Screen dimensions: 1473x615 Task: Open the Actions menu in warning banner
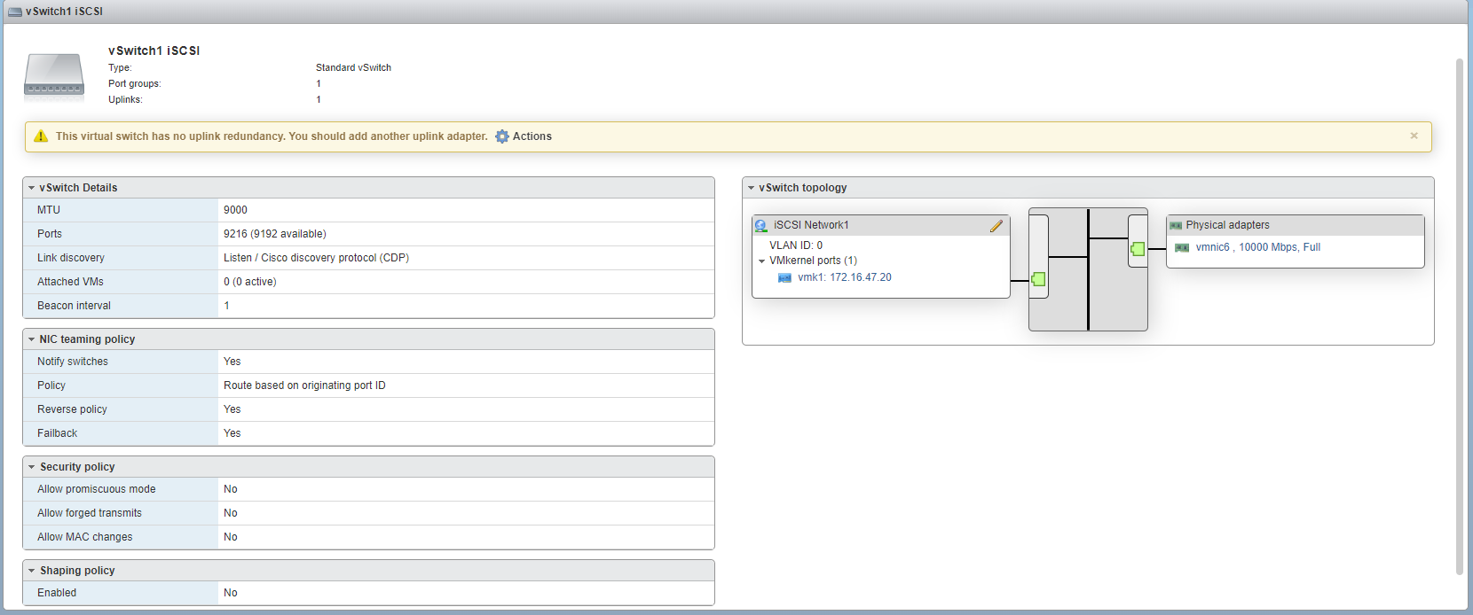point(532,136)
